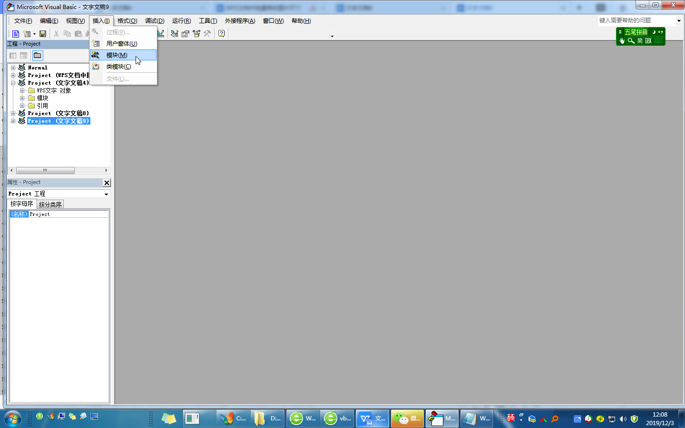Open Project Explorer from toolbar icon
The image size is (685, 428).
(175, 34)
